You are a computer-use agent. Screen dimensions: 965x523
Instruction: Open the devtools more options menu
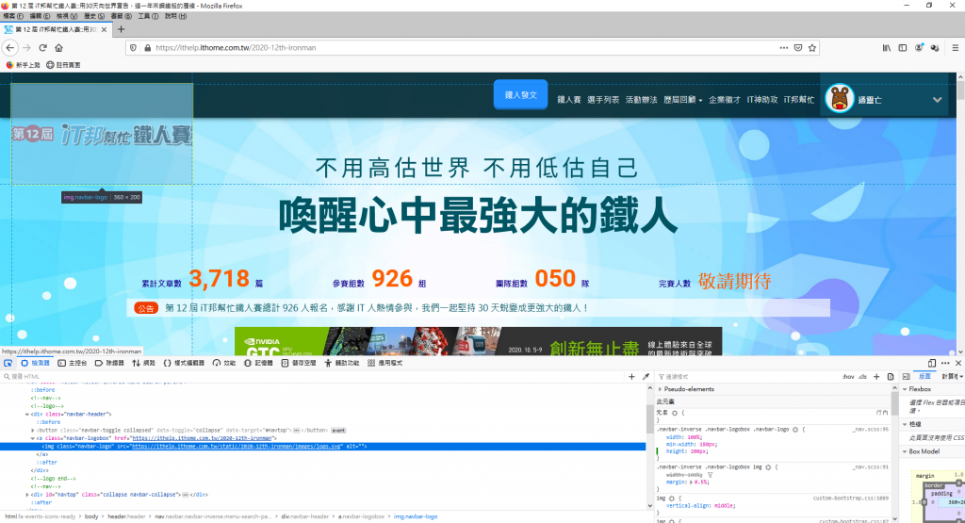(945, 363)
